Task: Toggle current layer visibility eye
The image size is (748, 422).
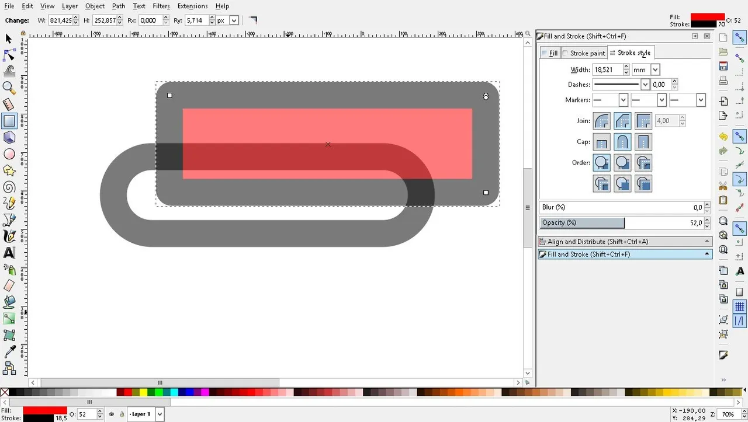Action: (111, 414)
